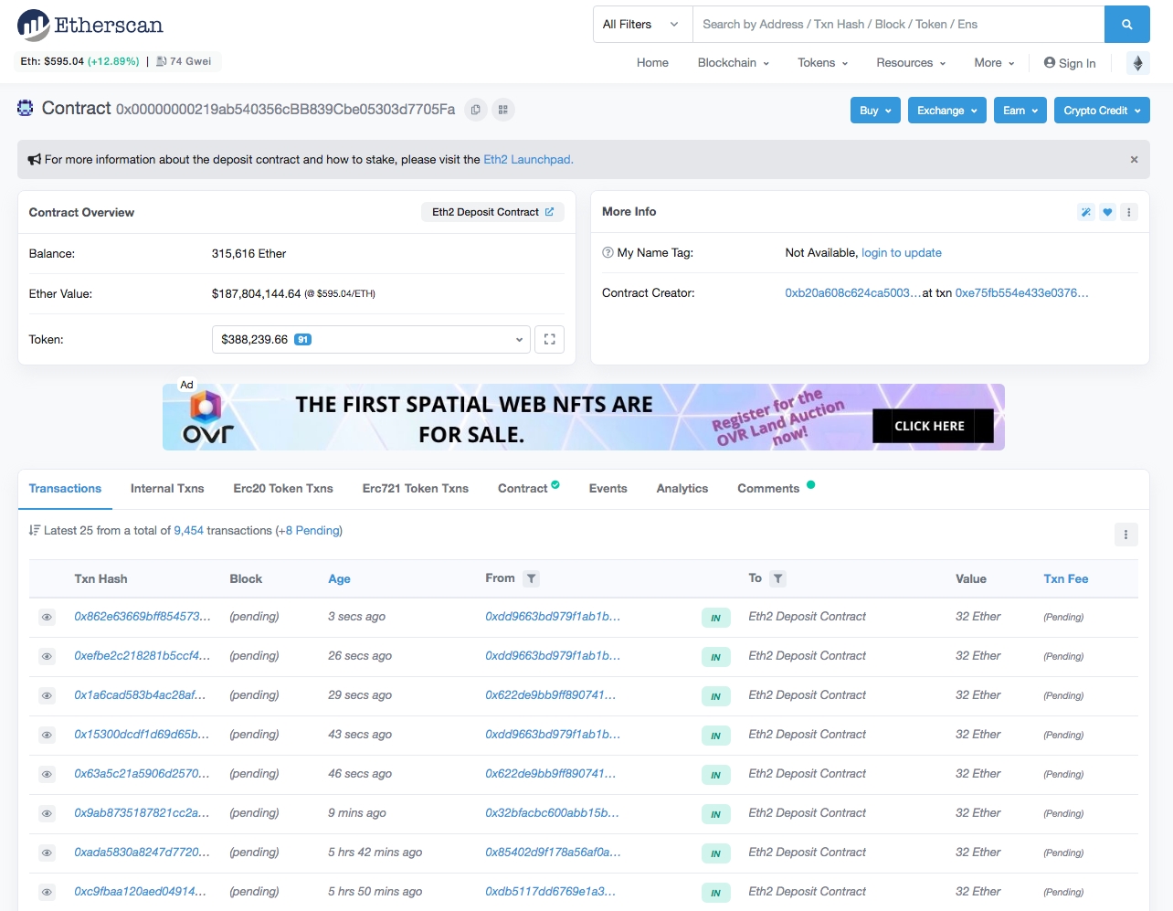Viewport: 1173px width, 911px height.
Task: Click the My Name Tag help icon
Action: (608, 253)
